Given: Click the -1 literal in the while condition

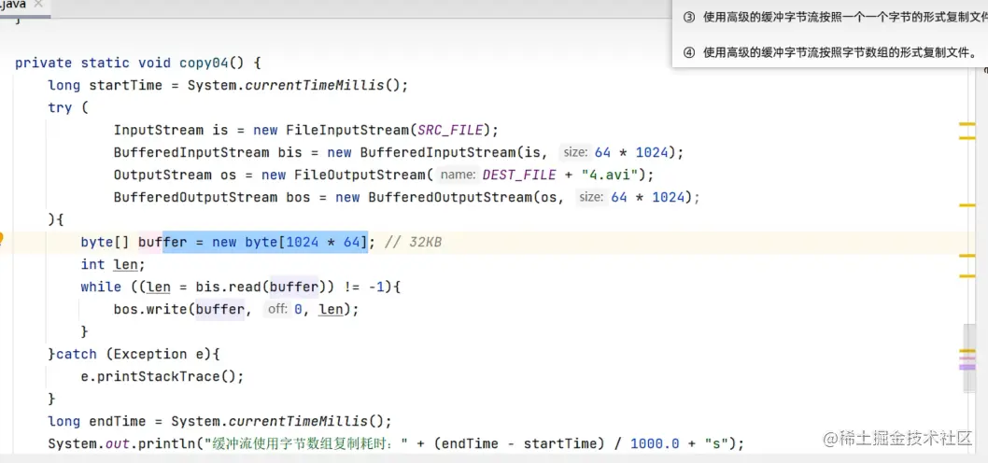Looking at the screenshot, I should (x=376, y=287).
